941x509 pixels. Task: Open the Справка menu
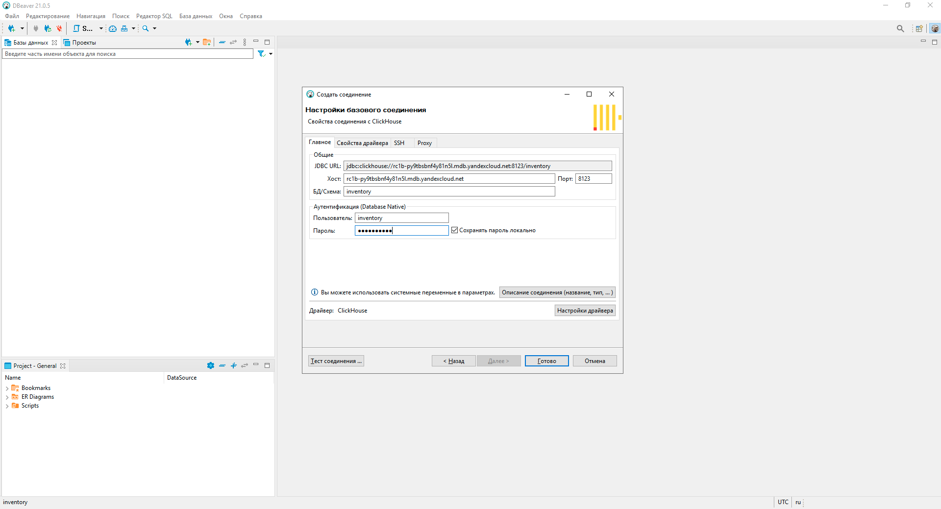click(251, 16)
